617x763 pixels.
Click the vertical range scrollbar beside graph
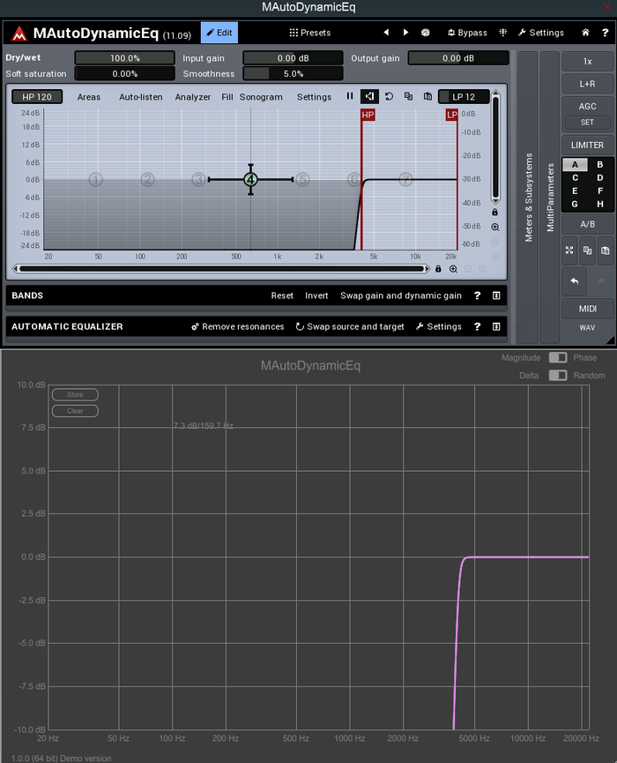[x=495, y=147]
